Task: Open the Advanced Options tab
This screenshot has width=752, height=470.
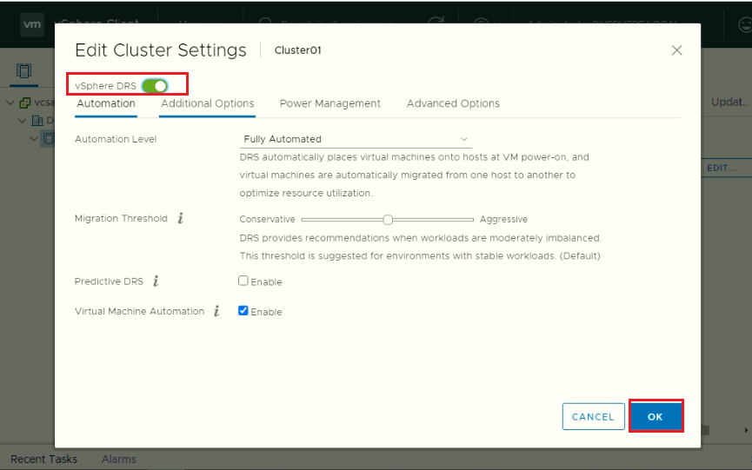Action: coord(453,103)
